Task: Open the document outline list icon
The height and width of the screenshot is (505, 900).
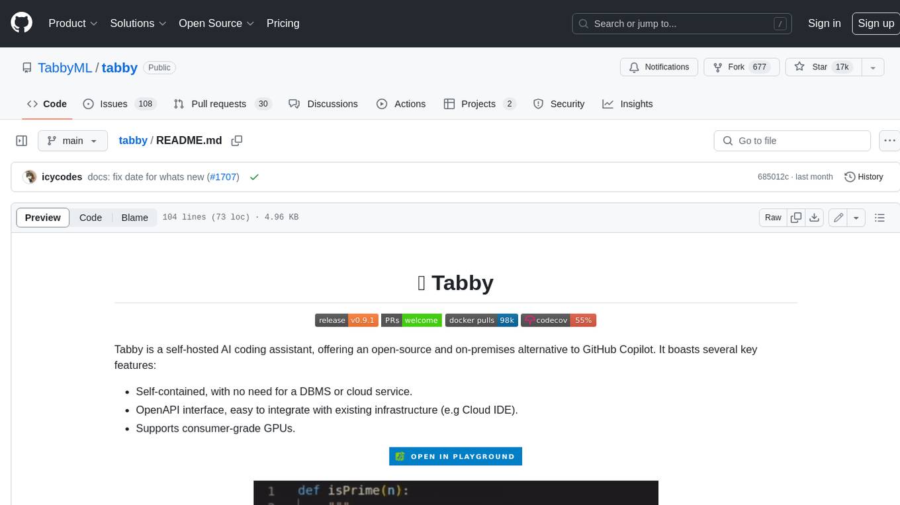Action: click(x=879, y=217)
